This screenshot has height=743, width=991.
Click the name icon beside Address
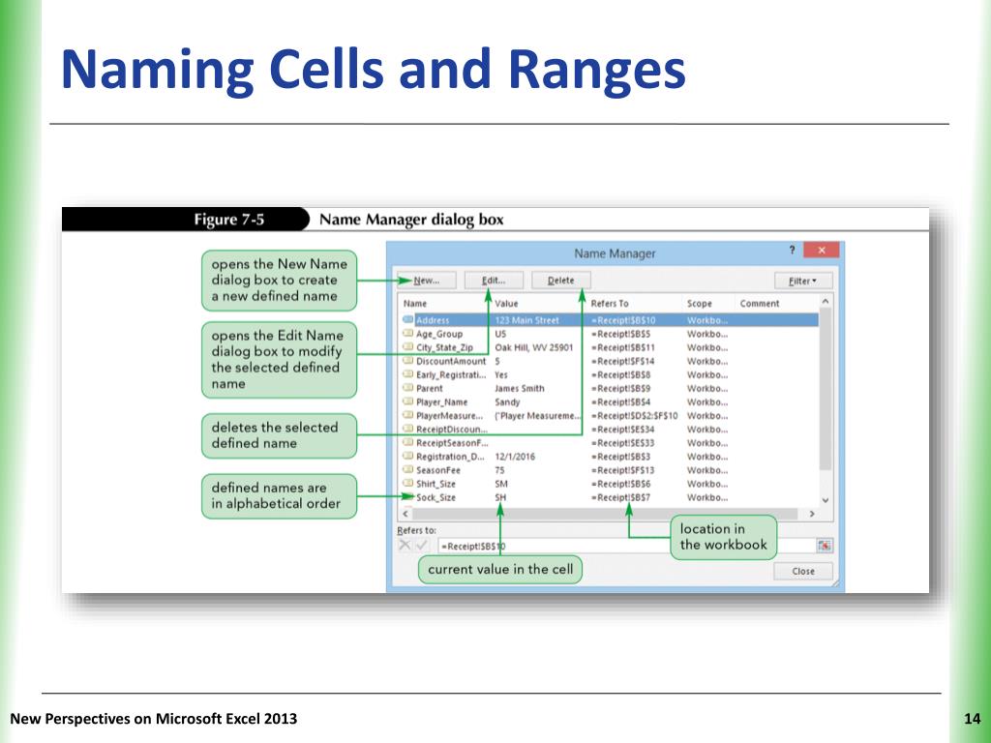coord(408,319)
